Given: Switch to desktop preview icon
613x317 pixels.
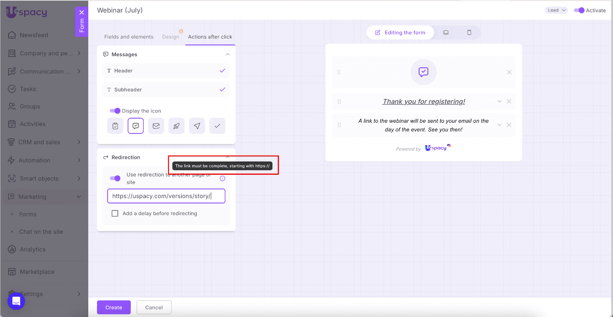Looking at the screenshot, I should pos(446,33).
